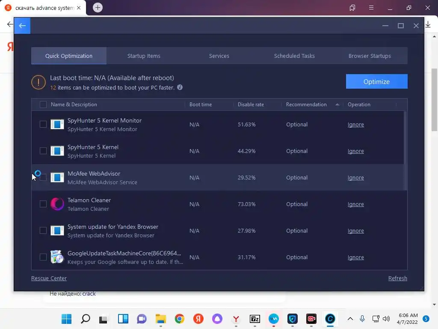This screenshot has height=329, width=438.
Task: Click the browser page scrollbar thumb
Action: 434,99
